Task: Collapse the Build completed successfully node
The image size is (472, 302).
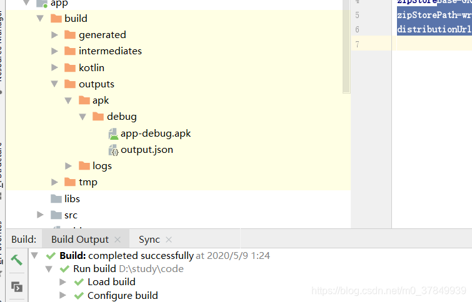Action: tap(34, 256)
